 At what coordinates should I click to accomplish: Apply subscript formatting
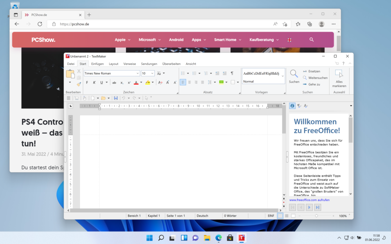coord(122,83)
